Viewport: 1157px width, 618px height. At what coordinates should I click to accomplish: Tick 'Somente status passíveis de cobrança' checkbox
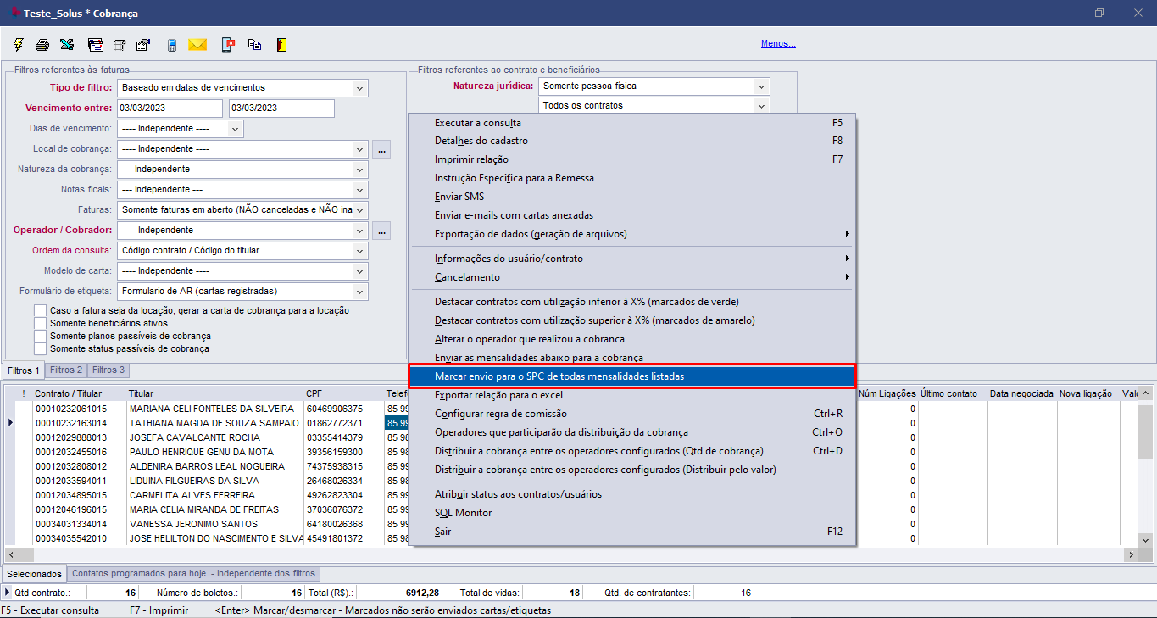(40, 348)
